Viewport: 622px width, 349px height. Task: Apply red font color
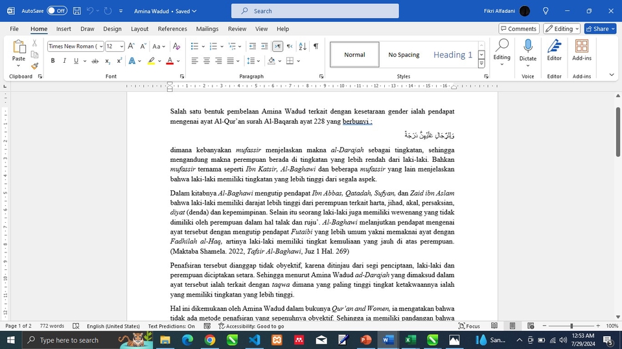click(170, 61)
